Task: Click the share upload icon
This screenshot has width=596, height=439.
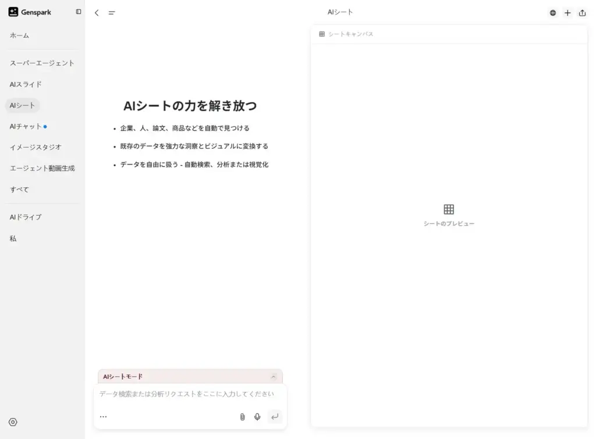Action: [582, 13]
